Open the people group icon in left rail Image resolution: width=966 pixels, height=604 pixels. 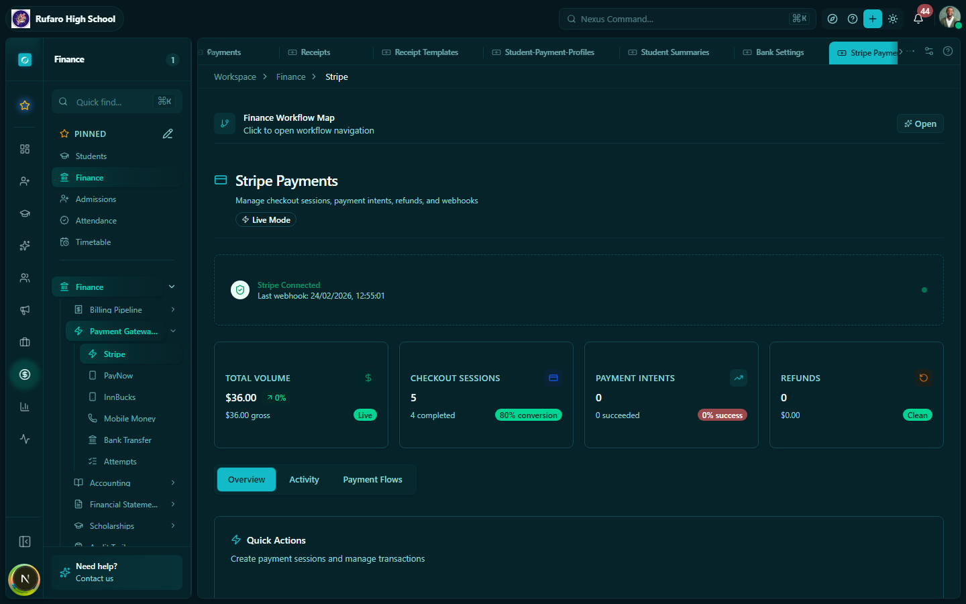[x=25, y=278]
